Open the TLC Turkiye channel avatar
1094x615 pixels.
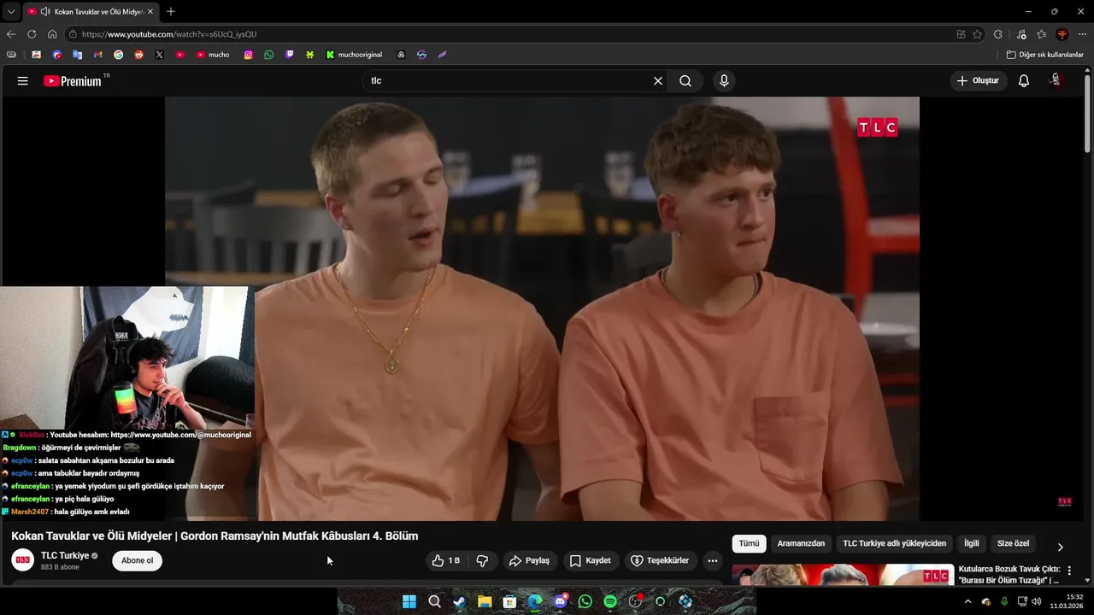click(x=23, y=560)
